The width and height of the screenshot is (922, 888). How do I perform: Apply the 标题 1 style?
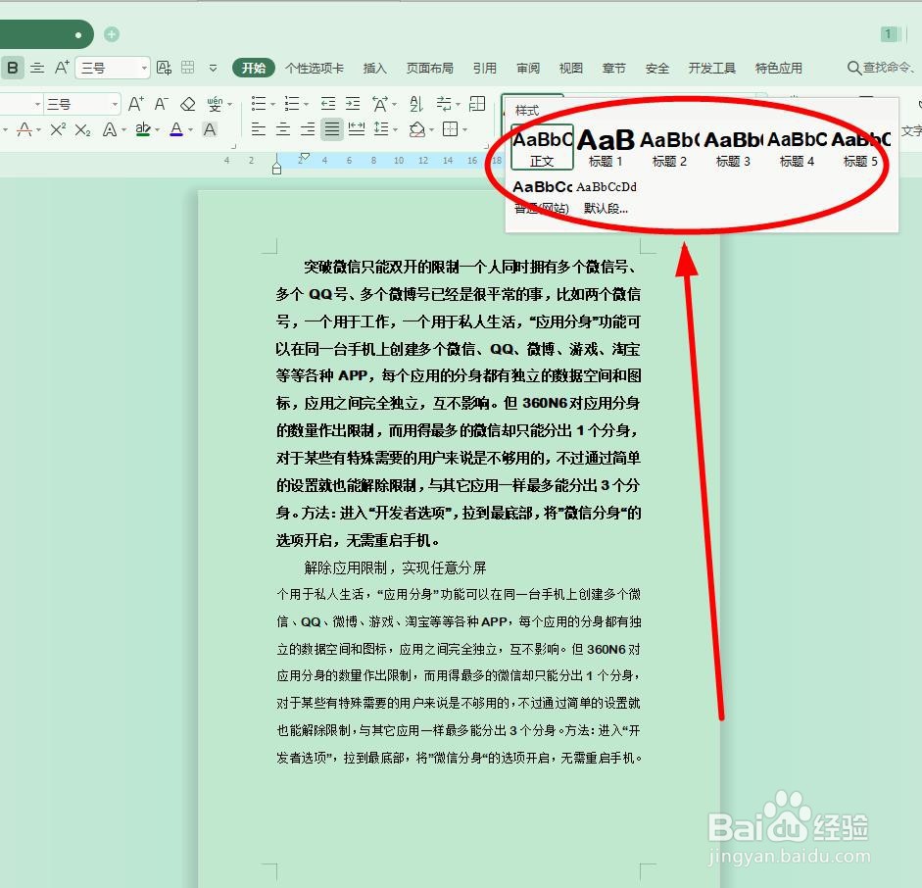click(x=606, y=145)
